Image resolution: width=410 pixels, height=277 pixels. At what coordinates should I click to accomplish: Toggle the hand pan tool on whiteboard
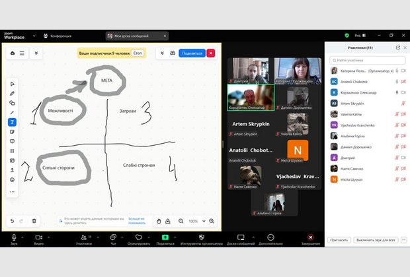coord(159,221)
